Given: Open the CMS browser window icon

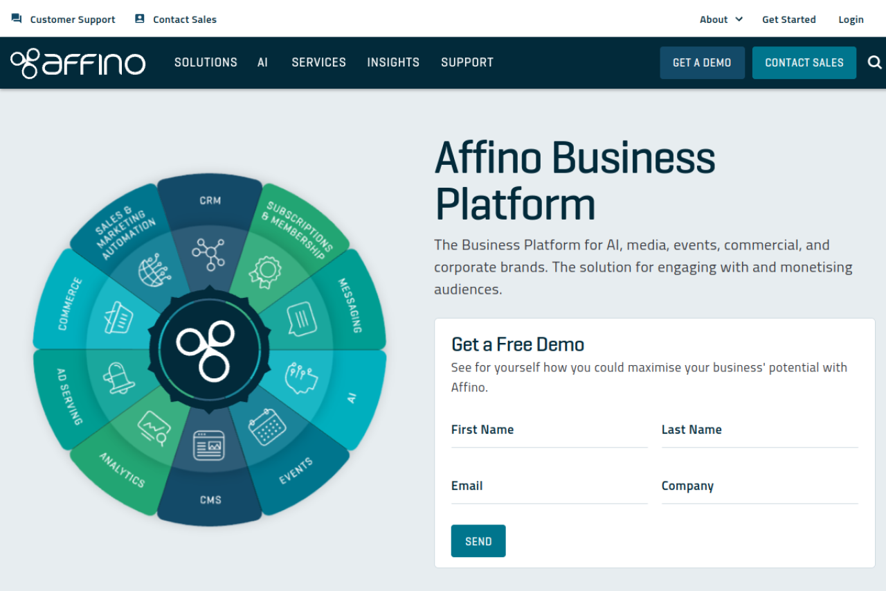Looking at the screenshot, I should point(209,446).
